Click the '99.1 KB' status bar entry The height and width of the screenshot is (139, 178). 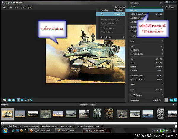click(18, 127)
